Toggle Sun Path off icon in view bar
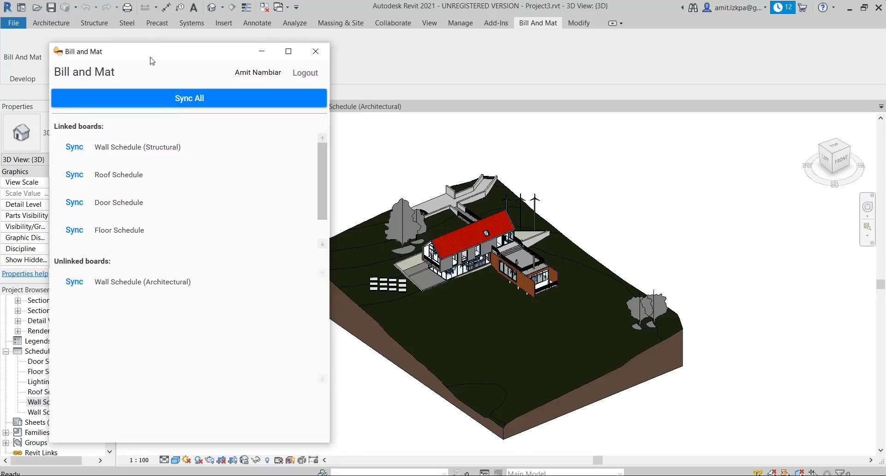The width and height of the screenshot is (886, 476). coord(186,460)
